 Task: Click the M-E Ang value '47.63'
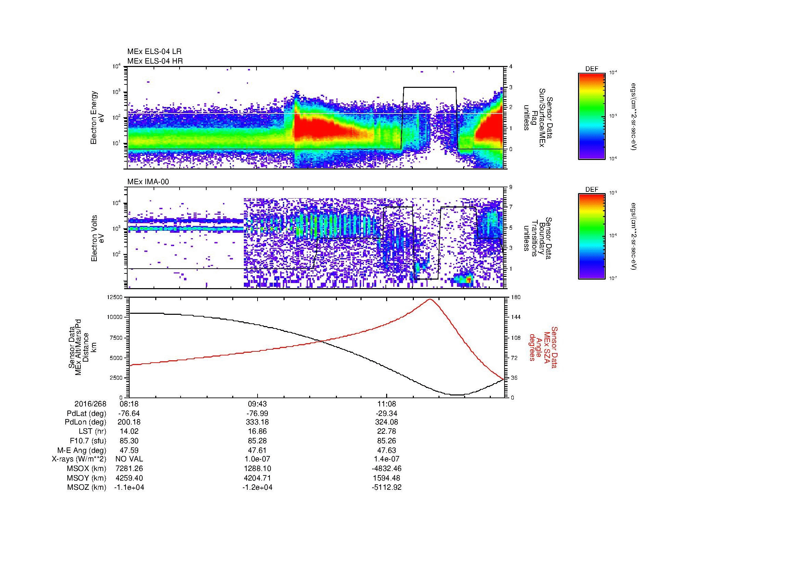pos(386,450)
